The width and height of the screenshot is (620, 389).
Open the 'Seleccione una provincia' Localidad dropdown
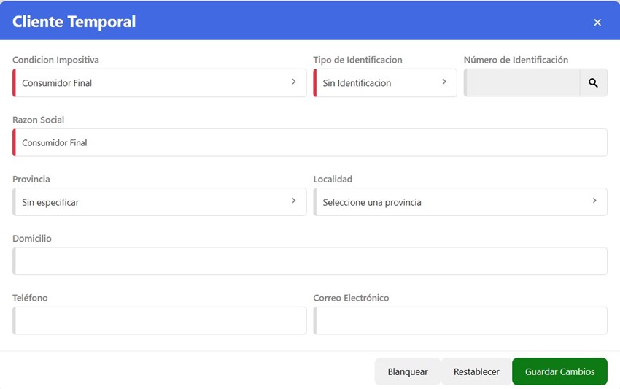tap(452, 202)
